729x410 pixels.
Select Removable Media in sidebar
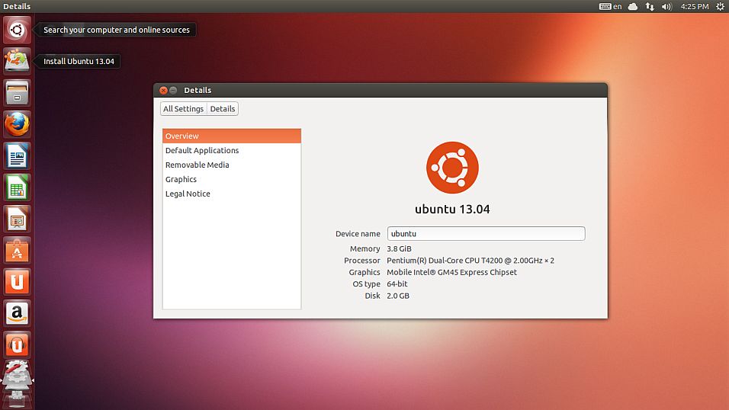(x=232, y=165)
